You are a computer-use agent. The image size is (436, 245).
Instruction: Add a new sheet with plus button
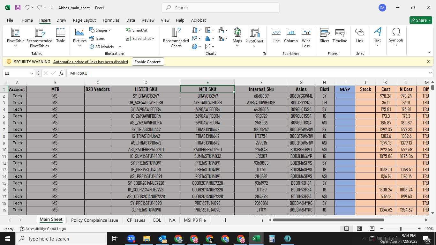pos(225,220)
